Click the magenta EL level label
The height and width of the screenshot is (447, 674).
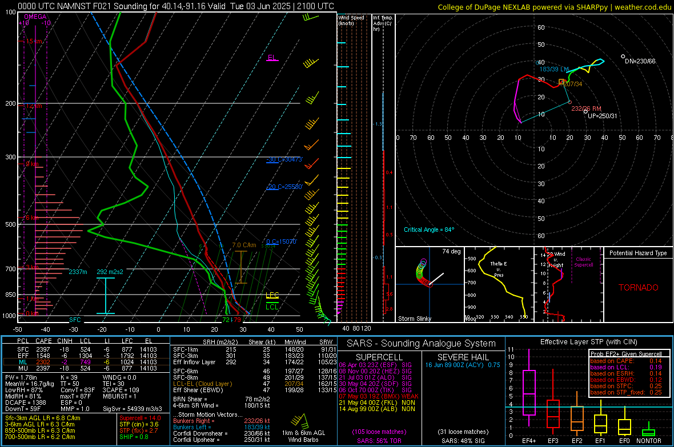pyautogui.click(x=272, y=58)
